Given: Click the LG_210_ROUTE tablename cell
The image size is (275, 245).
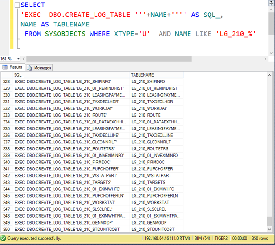Looking at the screenshot, I should pos(156,115).
